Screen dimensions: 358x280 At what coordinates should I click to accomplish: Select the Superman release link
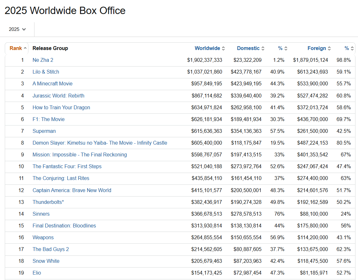tap(44, 131)
